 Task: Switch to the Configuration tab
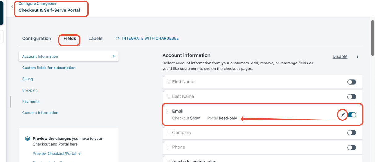[37, 38]
